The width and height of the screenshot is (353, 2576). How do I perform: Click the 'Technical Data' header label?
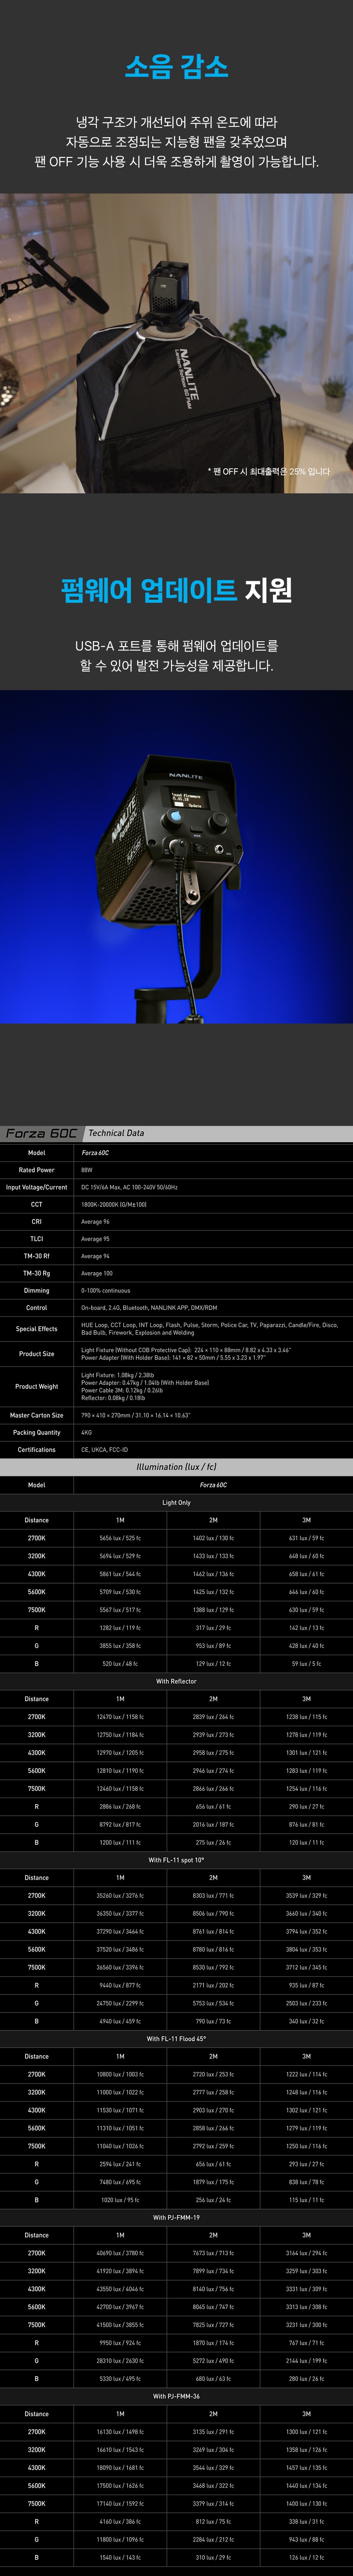[116, 1133]
